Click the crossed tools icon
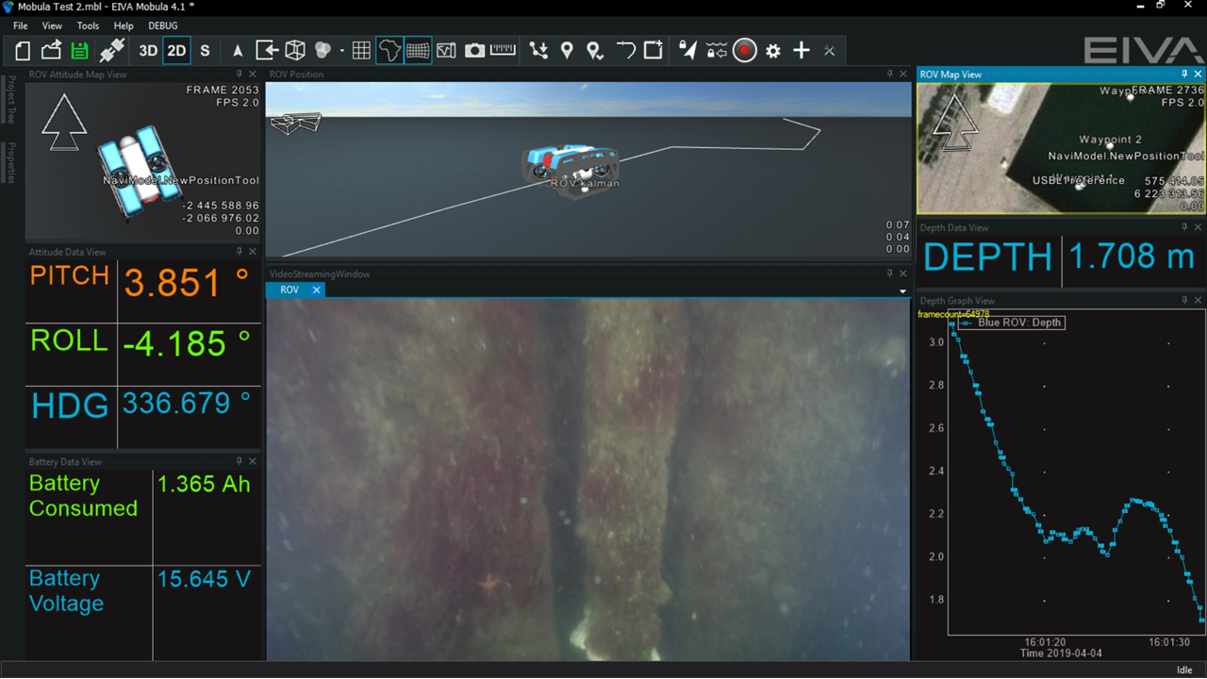 click(x=830, y=51)
